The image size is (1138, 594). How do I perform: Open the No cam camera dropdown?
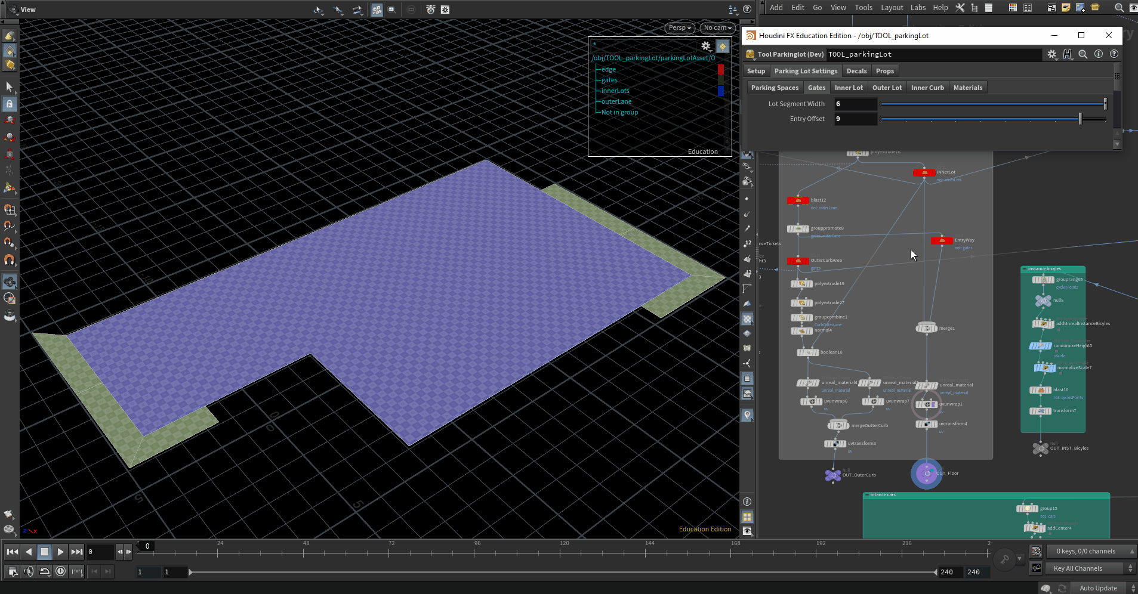pyautogui.click(x=717, y=27)
